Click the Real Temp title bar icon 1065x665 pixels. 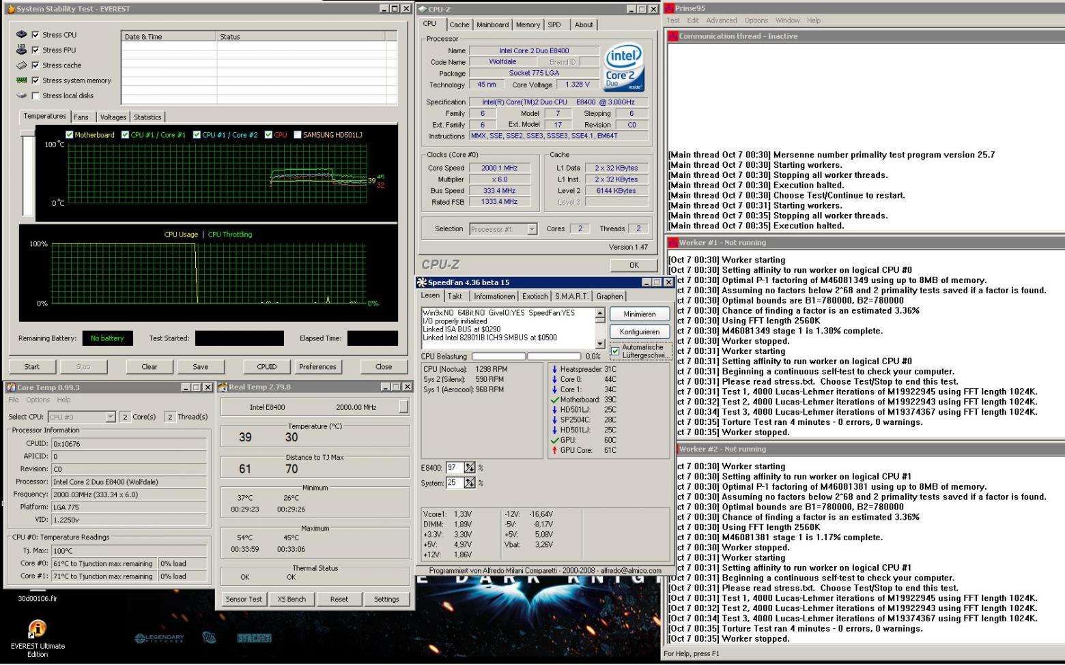tap(223, 387)
